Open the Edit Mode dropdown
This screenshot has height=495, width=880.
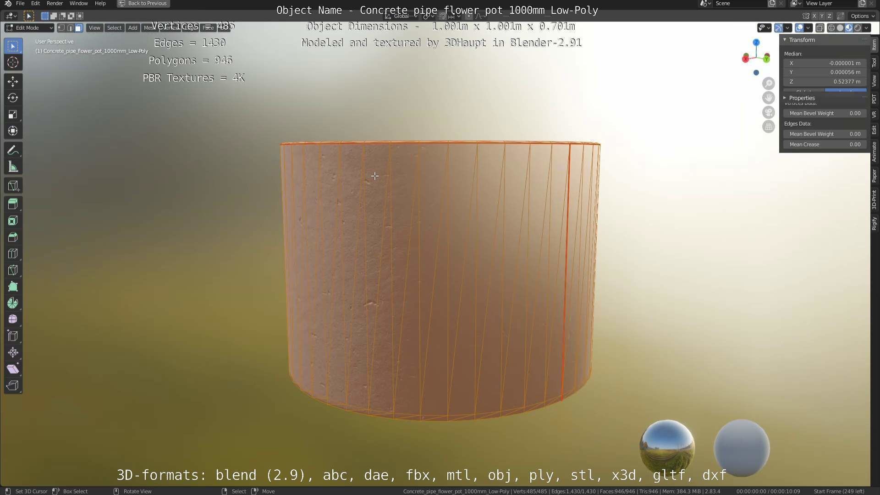pyautogui.click(x=29, y=28)
